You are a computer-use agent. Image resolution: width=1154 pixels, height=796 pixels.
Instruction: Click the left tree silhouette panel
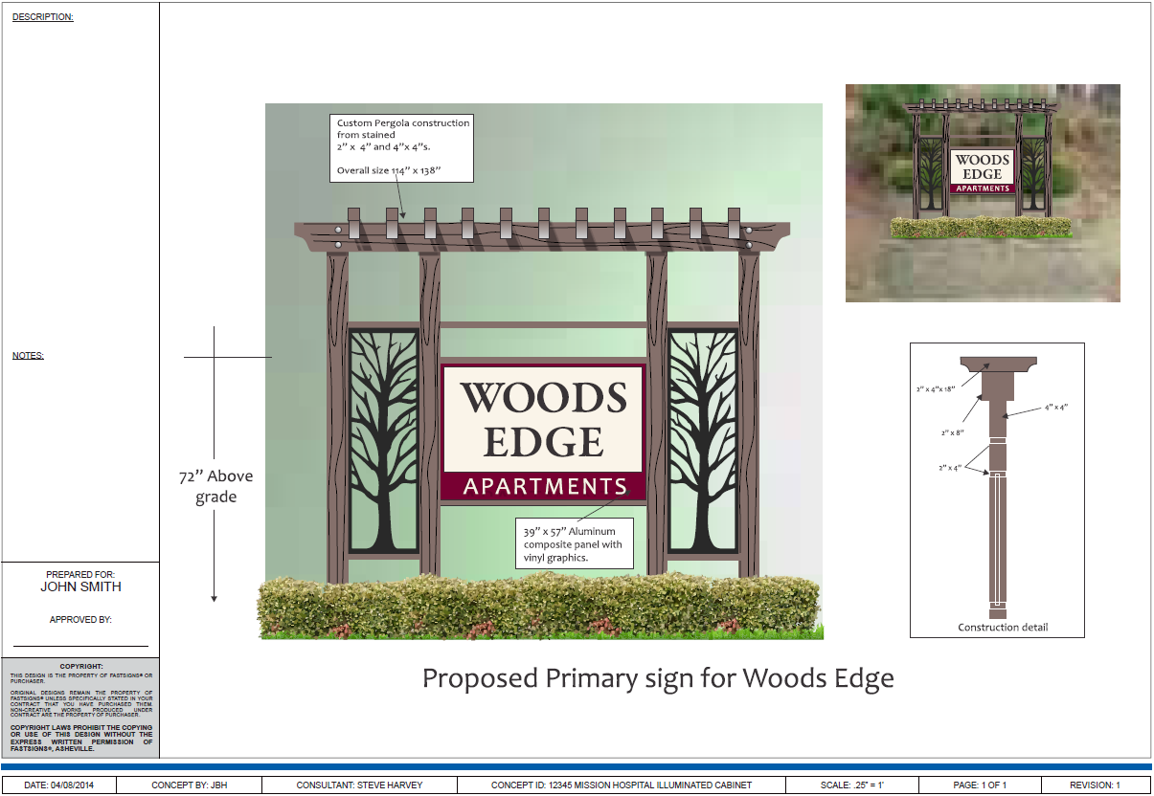click(x=383, y=442)
